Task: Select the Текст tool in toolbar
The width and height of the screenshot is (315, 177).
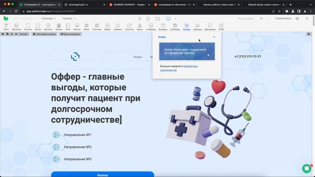Action: tap(6, 27)
